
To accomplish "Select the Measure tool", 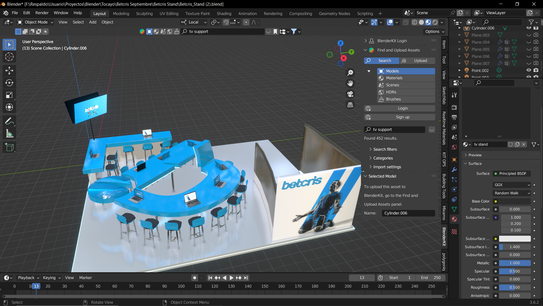I will pyautogui.click(x=9, y=133).
